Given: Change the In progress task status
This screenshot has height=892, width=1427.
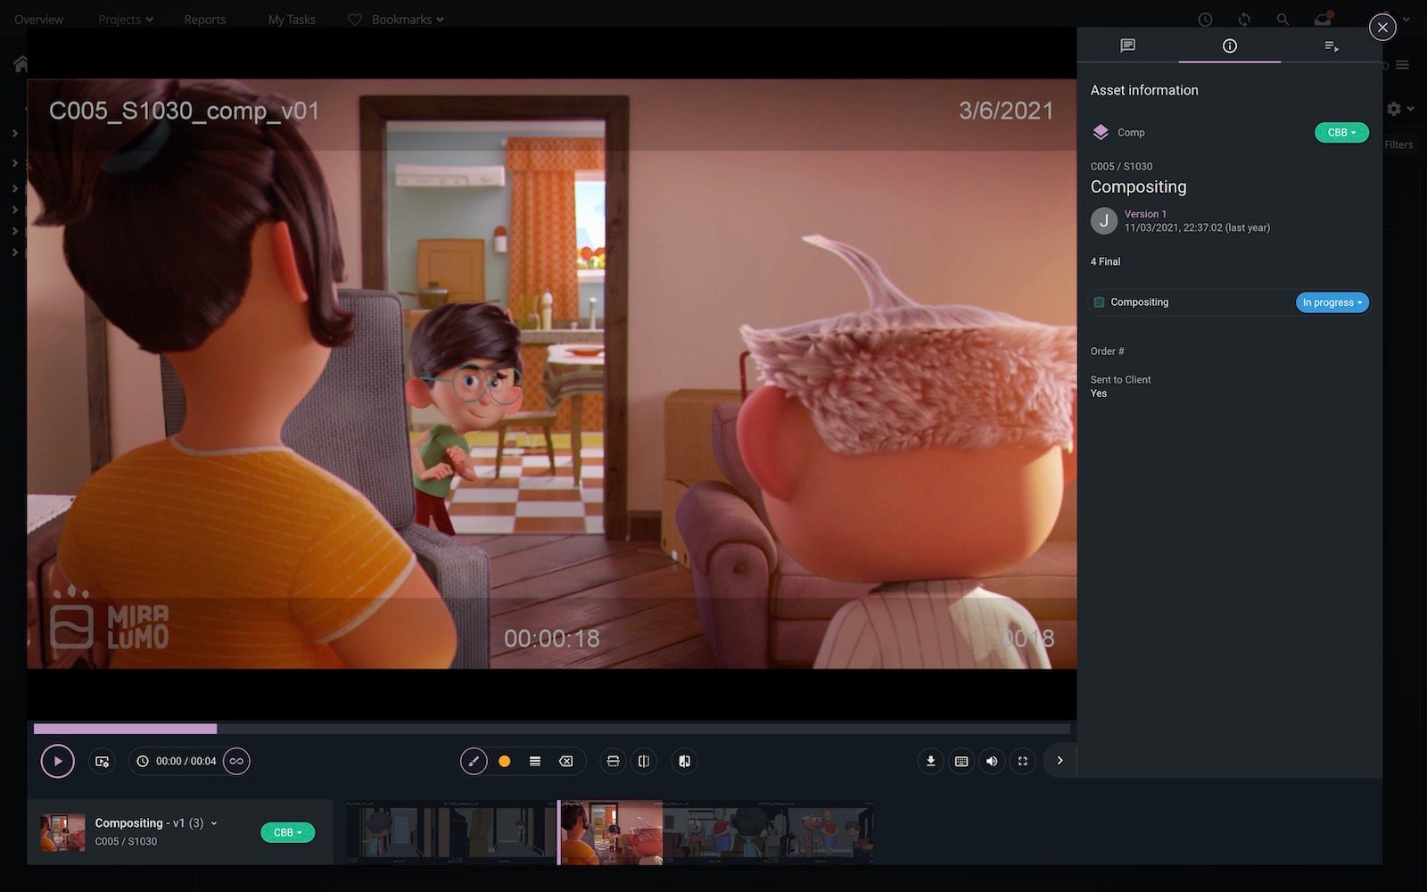Looking at the screenshot, I should tap(1332, 302).
